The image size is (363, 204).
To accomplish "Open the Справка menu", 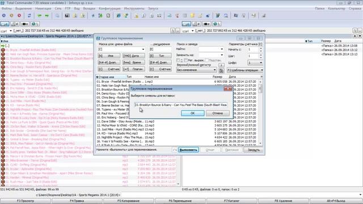I will (x=355, y=8).
